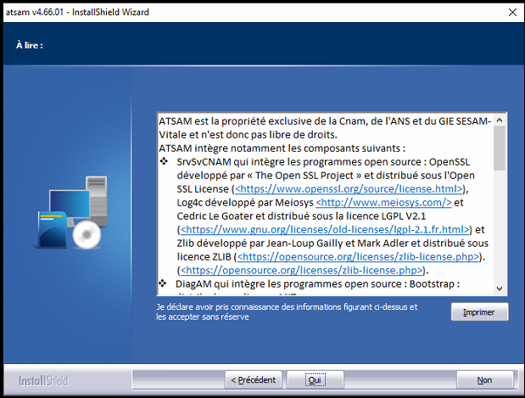The width and height of the screenshot is (525, 398).
Task: Go back with the Précédent button
Action: click(x=253, y=380)
